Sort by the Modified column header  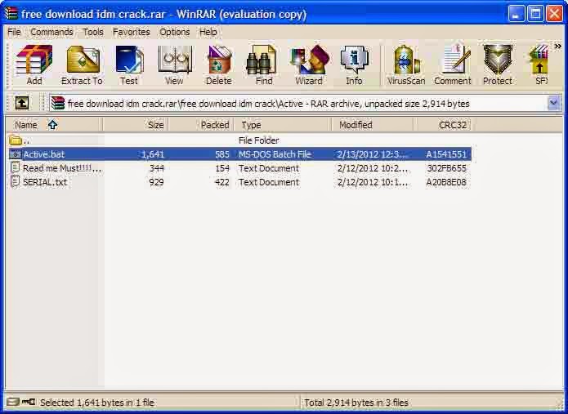click(x=373, y=125)
